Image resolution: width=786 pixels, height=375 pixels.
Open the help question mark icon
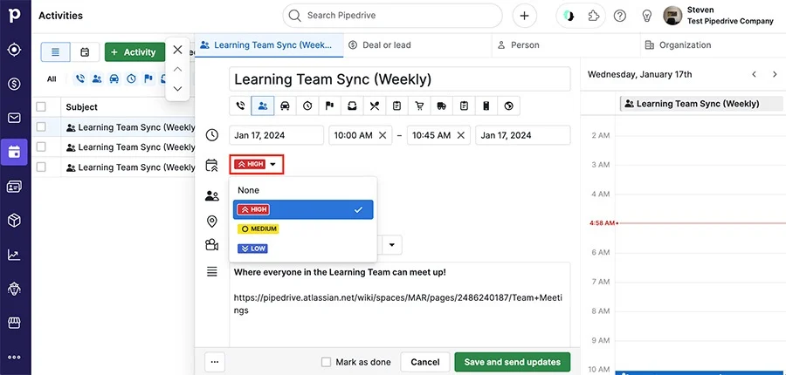point(620,16)
